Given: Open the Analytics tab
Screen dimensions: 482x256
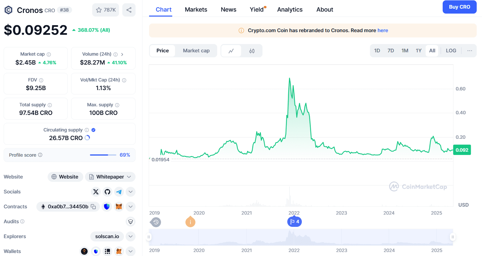Looking at the screenshot, I should point(290,10).
